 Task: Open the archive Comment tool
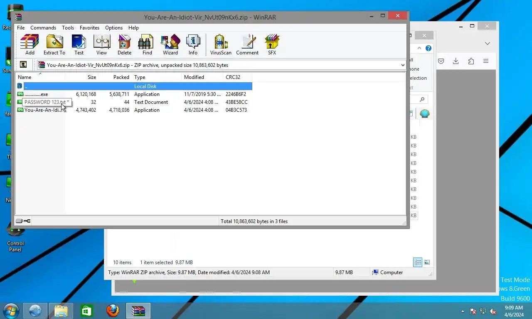pyautogui.click(x=247, y=44)
